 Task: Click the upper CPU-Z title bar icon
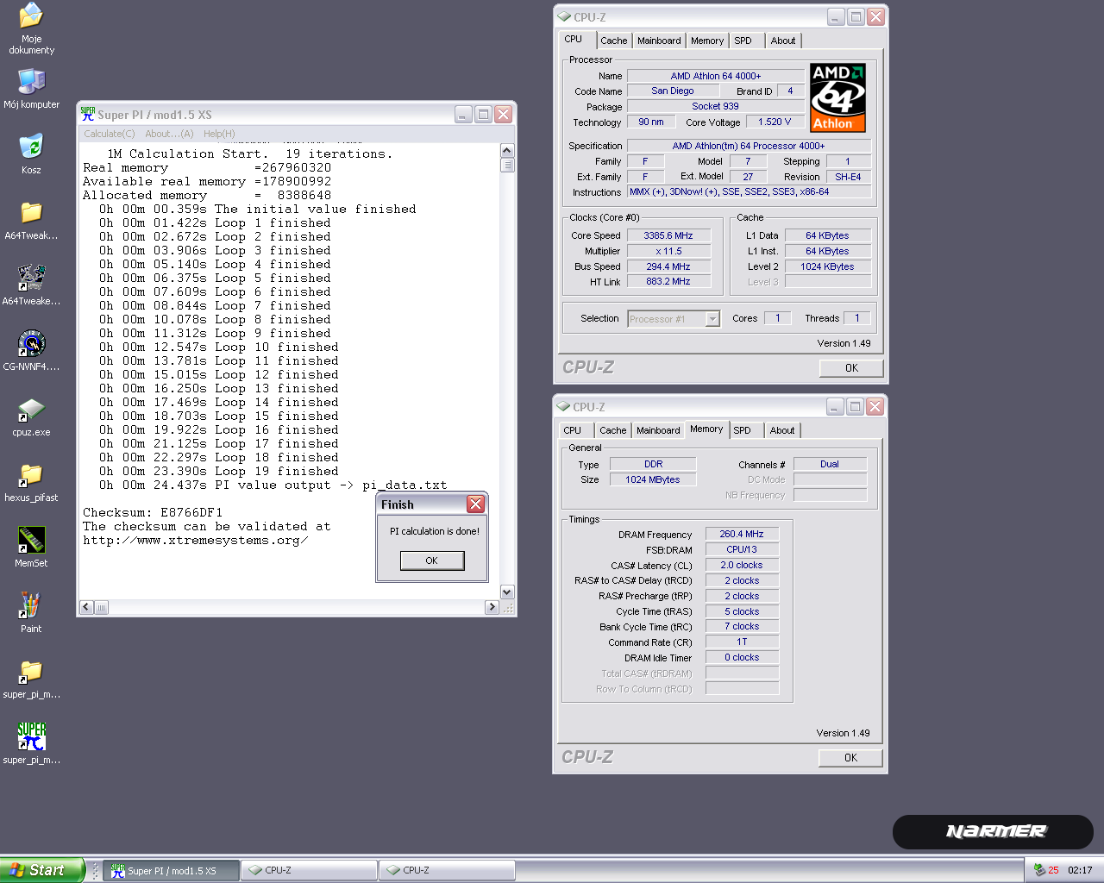[x=564, y=16]
